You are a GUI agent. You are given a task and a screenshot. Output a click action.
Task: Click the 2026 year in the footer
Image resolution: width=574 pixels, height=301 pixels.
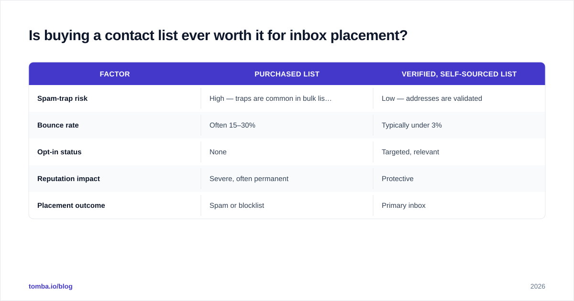(x=538, y=286)
